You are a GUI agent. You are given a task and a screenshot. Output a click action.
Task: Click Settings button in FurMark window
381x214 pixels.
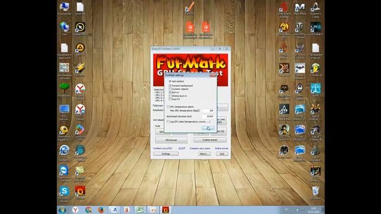(x=165, y=154)
